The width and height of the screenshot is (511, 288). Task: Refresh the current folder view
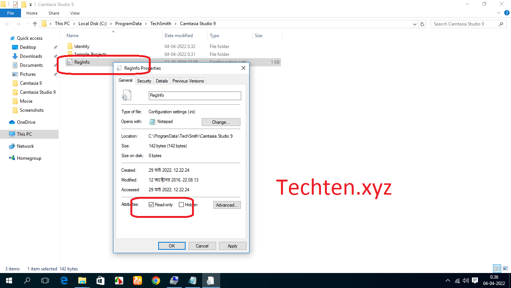pos(422,24)
